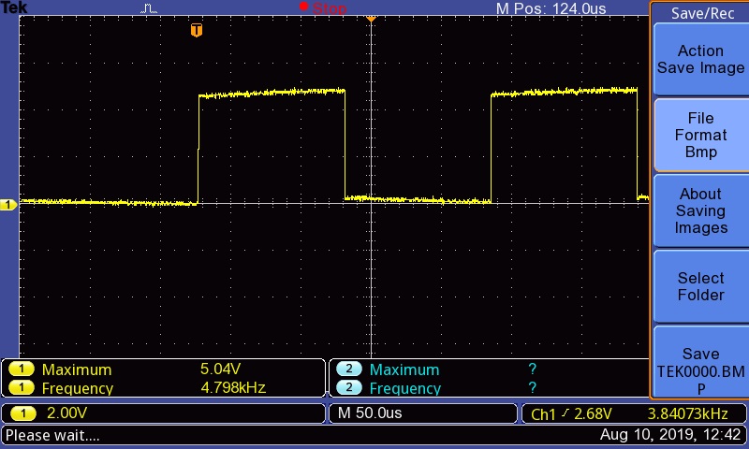Image resolution: width=749 pixels, height=449 pixels.
Task: Click the orange trigger position T marker
Action: click(196, 31)
